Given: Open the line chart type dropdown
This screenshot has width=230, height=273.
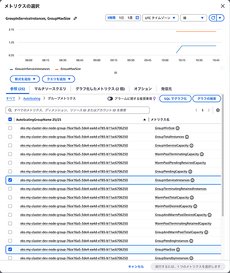Looking at the screenshot, I should pos(194,18).
